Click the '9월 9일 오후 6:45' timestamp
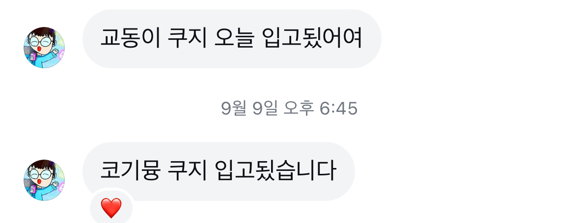Image resolution: width=579 pixels, height=223 pixels. [289, 109]
